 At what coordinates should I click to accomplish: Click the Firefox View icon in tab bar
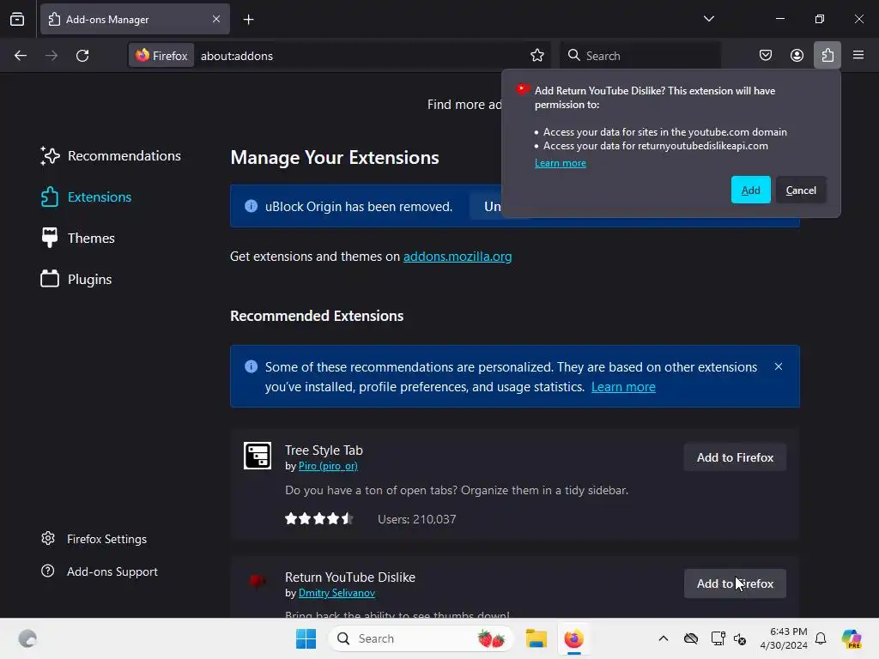coord(17,19)
